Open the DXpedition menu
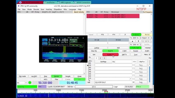The height and width of the screenshot is (98, 175). point(58,10)
